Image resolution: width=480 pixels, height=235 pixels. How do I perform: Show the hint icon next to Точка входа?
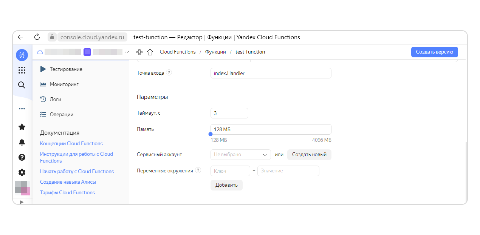[x=169, y=73]
